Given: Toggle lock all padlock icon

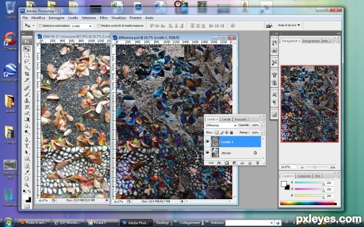Looking at the screenshot, I should click(232, 133).
